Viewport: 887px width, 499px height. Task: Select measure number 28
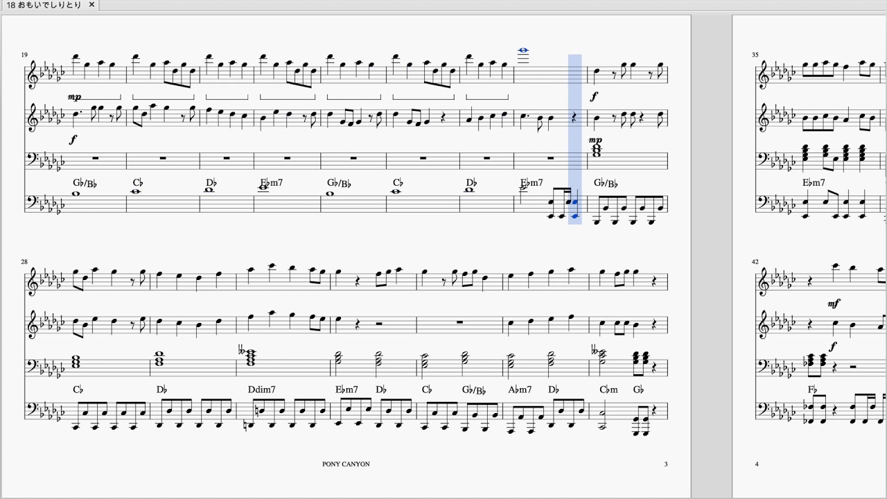[x=24, y=262]
